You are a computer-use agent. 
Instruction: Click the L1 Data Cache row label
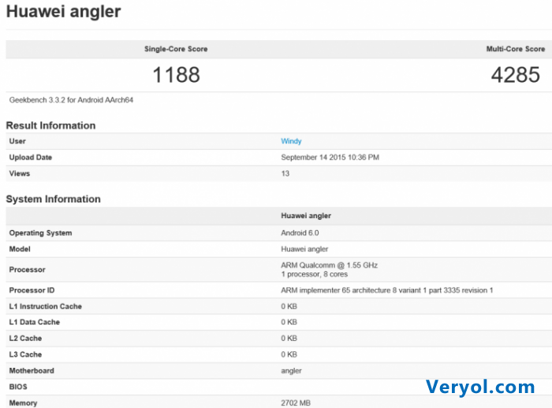[35, 322]
